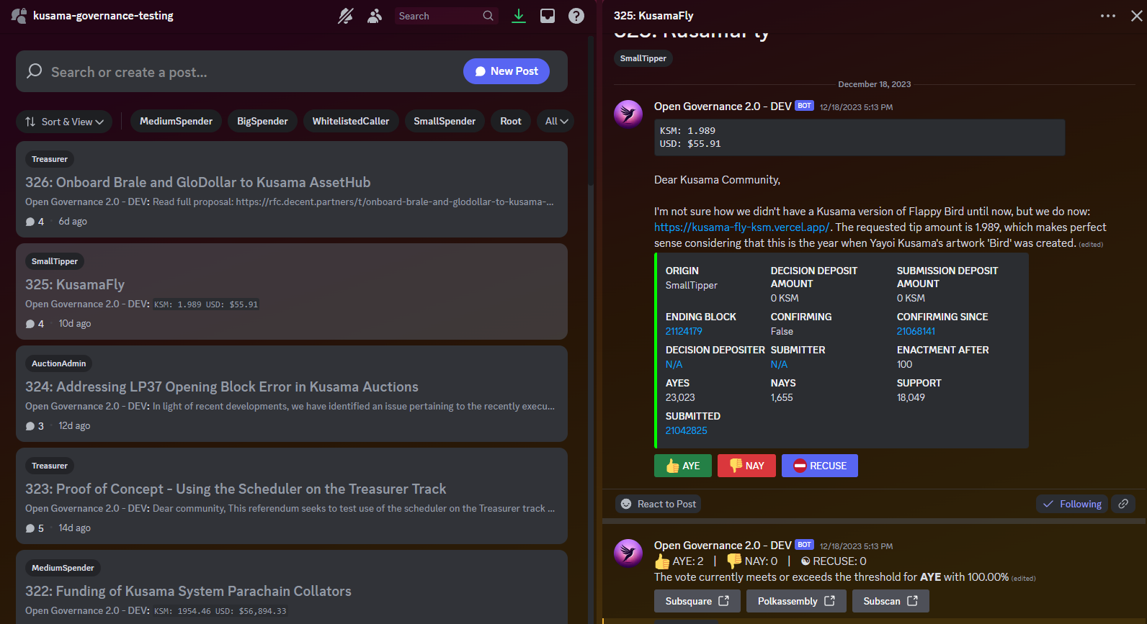Click the magnifier icon in the Search box
The height and width of the screenshot is (624, 1147).
488,16
